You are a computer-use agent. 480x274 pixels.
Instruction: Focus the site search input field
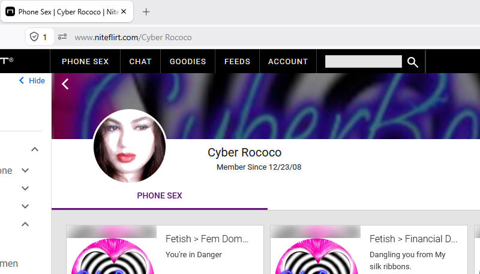(364, 62)
